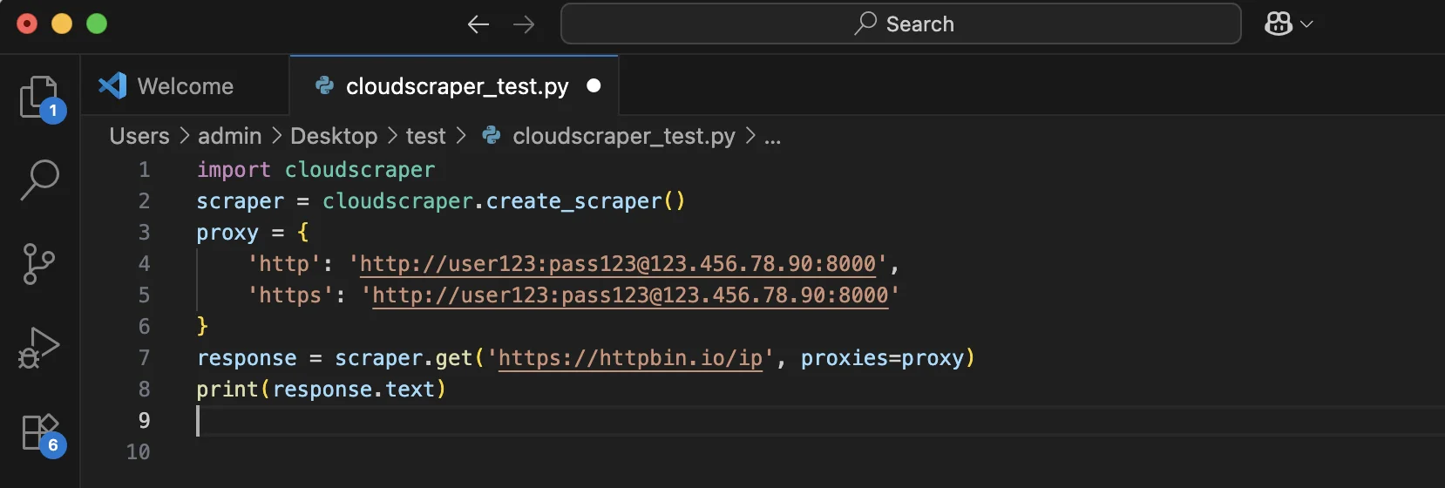The width and height of the screenshot is (1445, 488).
Task: Click 'import cloudscraper' on line 1
Action: (x=315, y=170)
